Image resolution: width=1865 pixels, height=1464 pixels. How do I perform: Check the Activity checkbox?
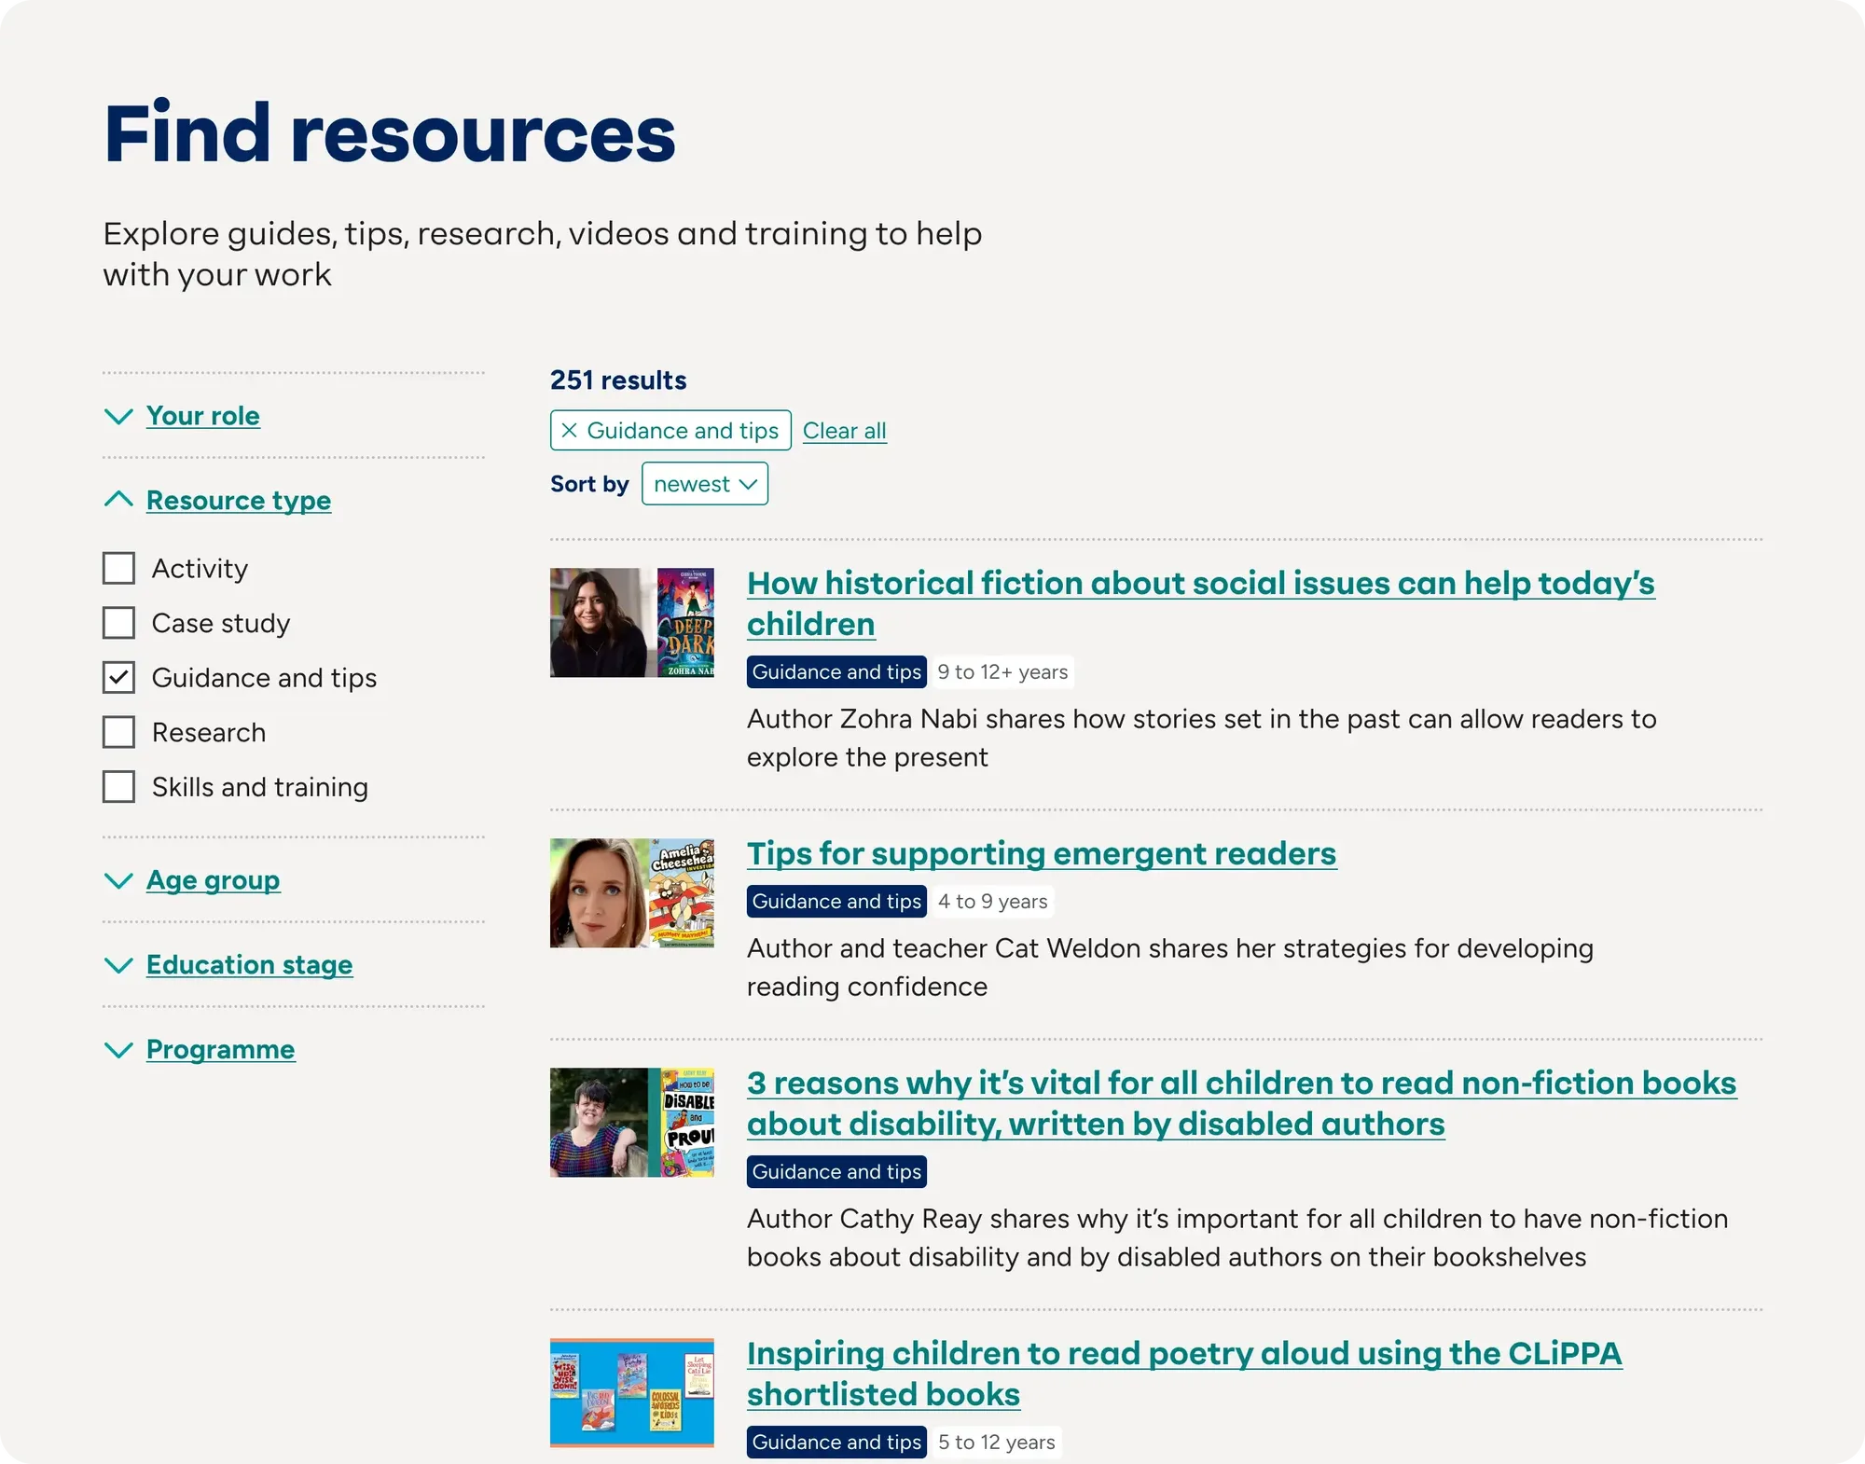tap(118, 569)
